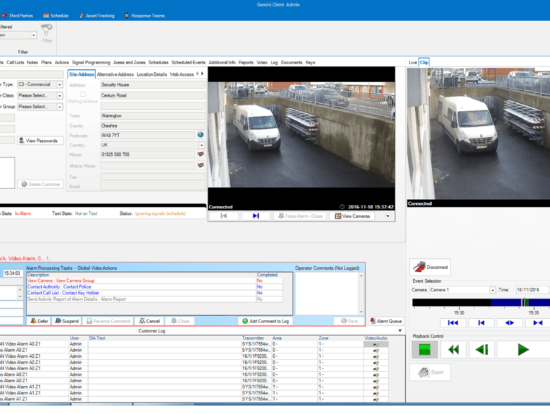Image resolution: width=550 pixels, height=414 pixels.
Task: Click the phone dial icon beside Phone
Action: (x=200, y=154)
